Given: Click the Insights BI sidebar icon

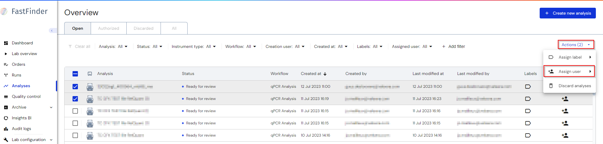Looking at the screenshot, I should (6, 118).
